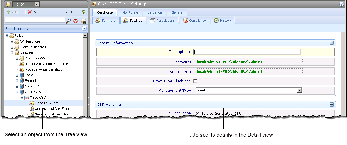Click the Cisco CSS device server icon
Screen dimensions: 347x145
22,92
